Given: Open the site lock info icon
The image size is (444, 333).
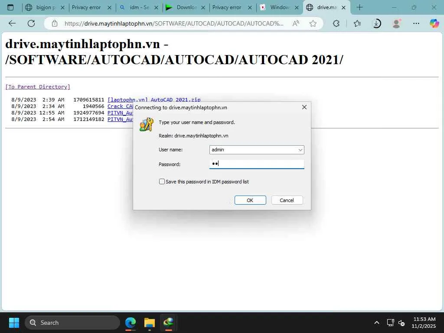Looking at the screenshot, I should click(55, 23).
